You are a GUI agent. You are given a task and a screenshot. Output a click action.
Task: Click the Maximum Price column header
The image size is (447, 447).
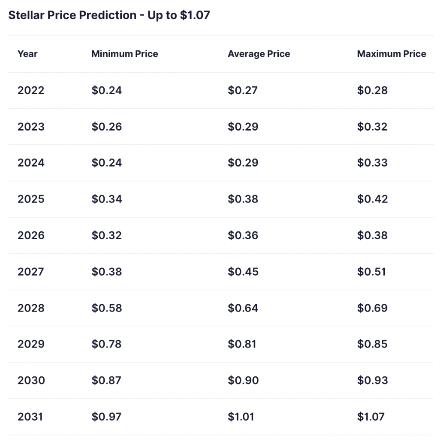[x=391, y=54]
